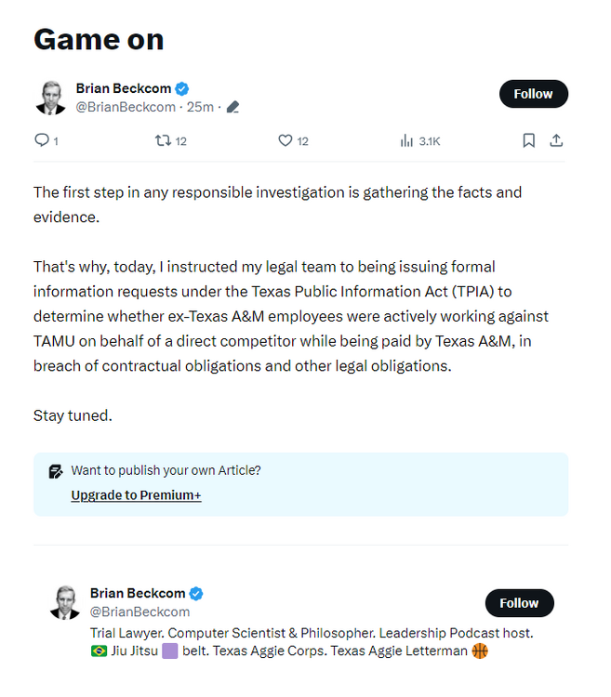Click verified badge next to top author name

pos(182,88)
